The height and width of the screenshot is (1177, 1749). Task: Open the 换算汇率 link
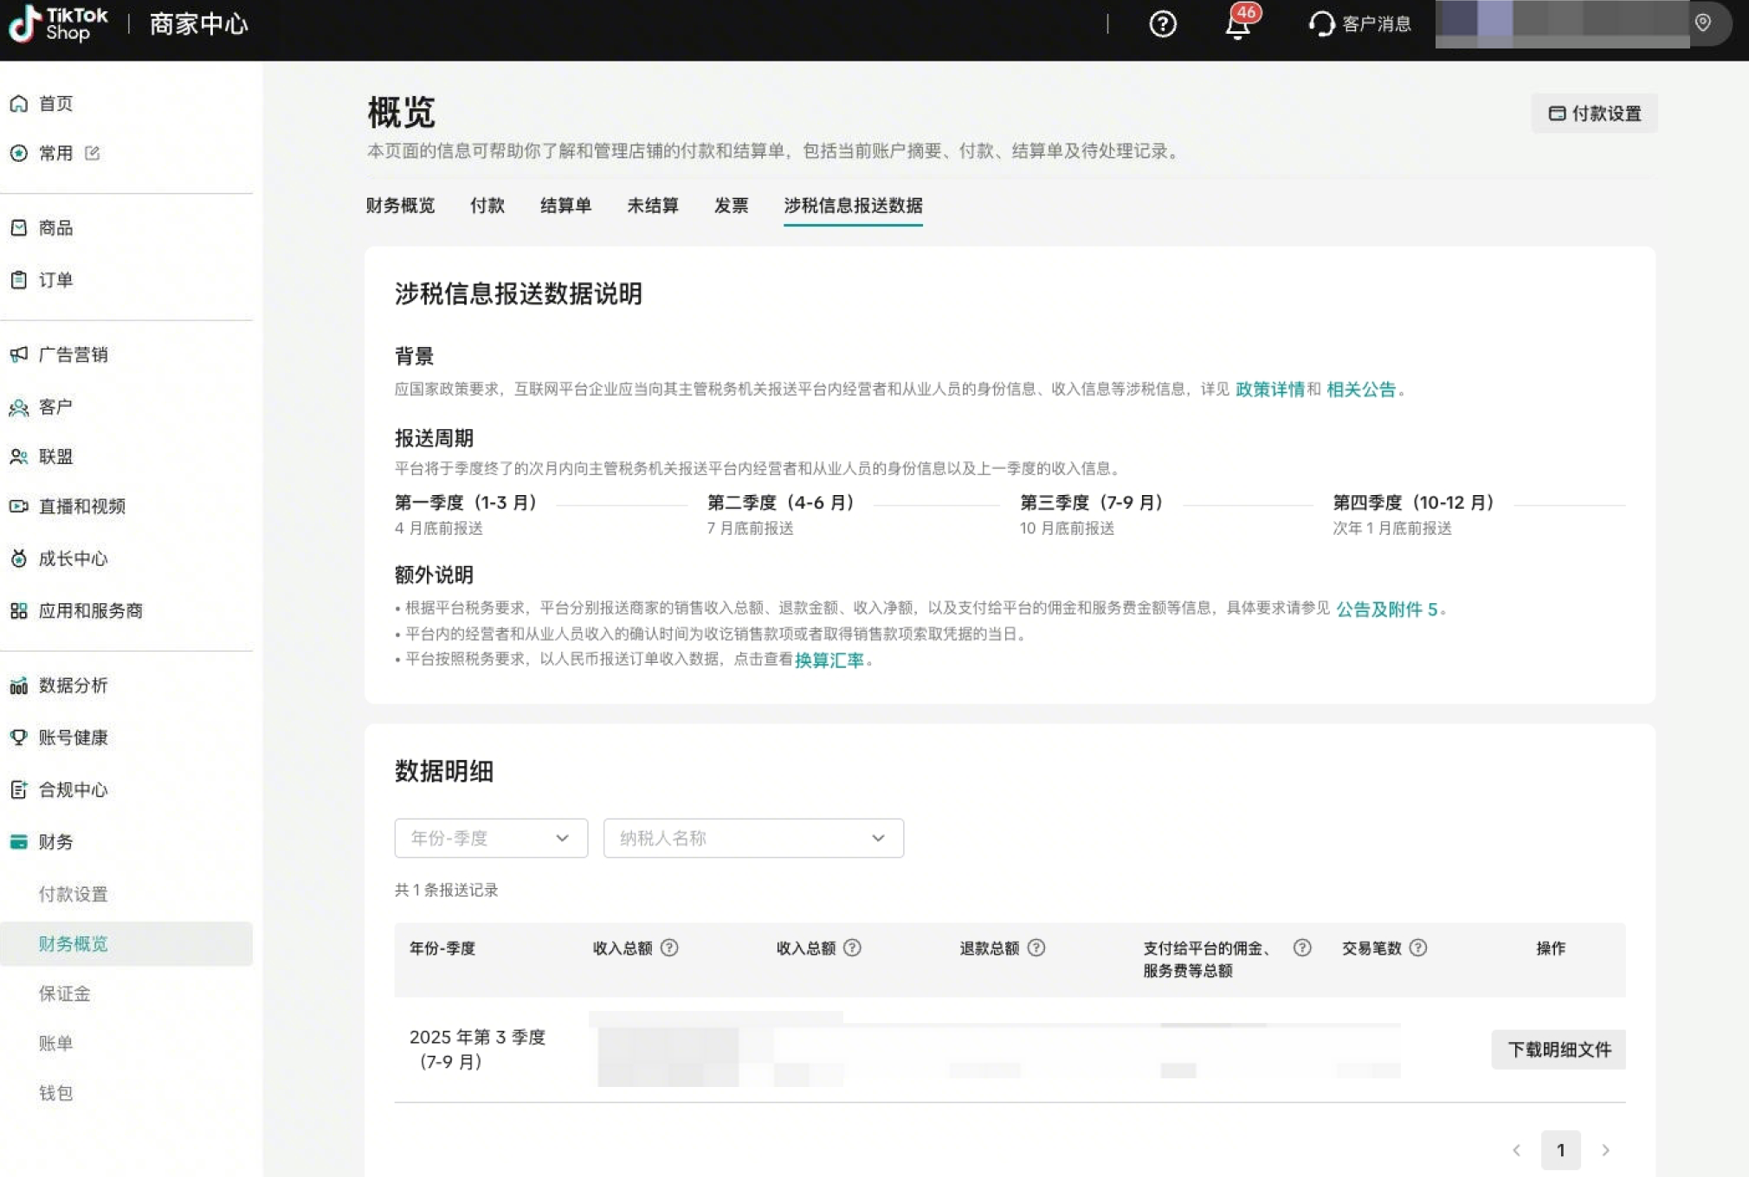(x=829, y=660)
